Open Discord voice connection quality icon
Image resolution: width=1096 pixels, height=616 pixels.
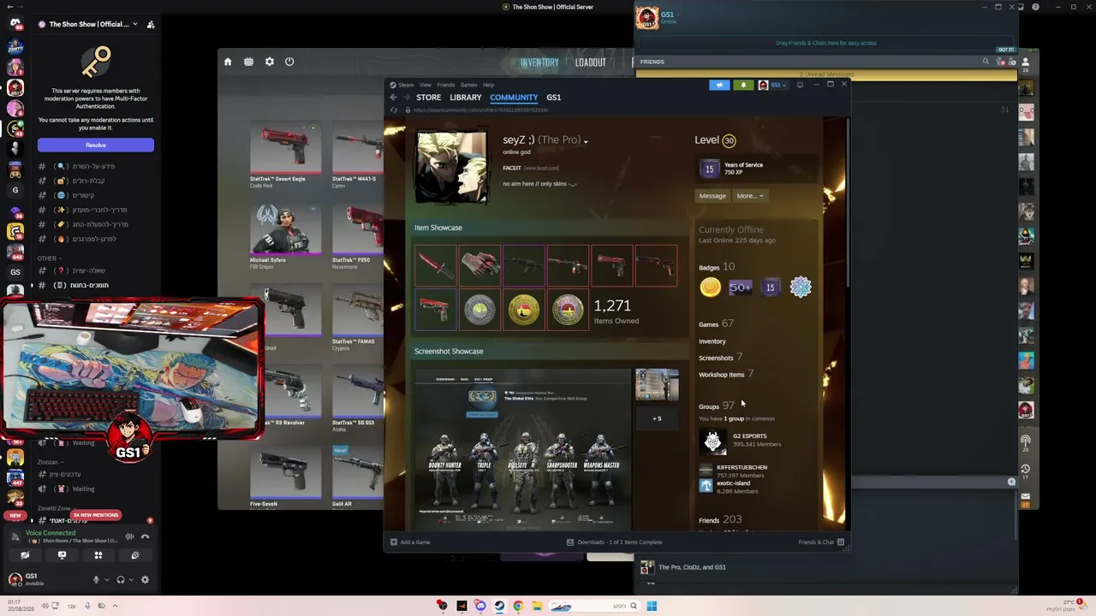click(x=15, y=537)
